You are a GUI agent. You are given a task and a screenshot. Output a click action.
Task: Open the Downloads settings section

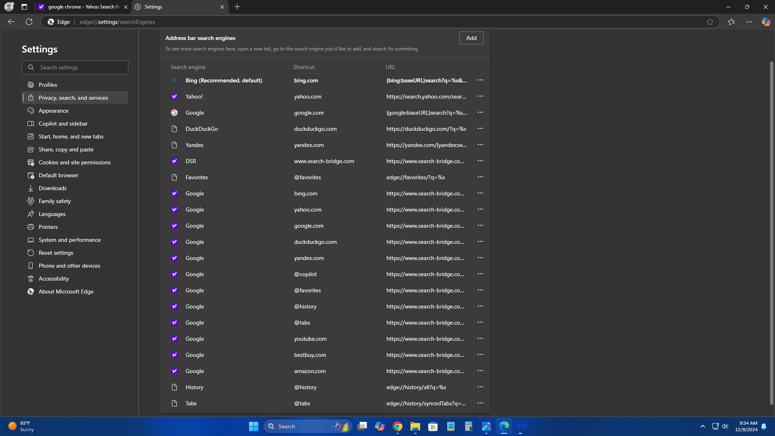pyautogui.click(x=75, y=188)
